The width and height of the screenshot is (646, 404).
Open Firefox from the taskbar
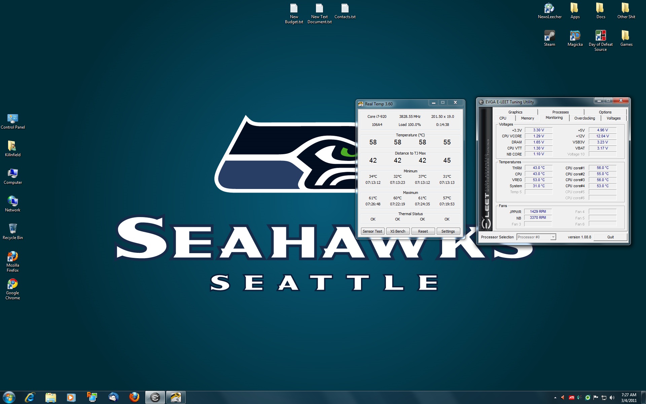[x=134, y=398]
